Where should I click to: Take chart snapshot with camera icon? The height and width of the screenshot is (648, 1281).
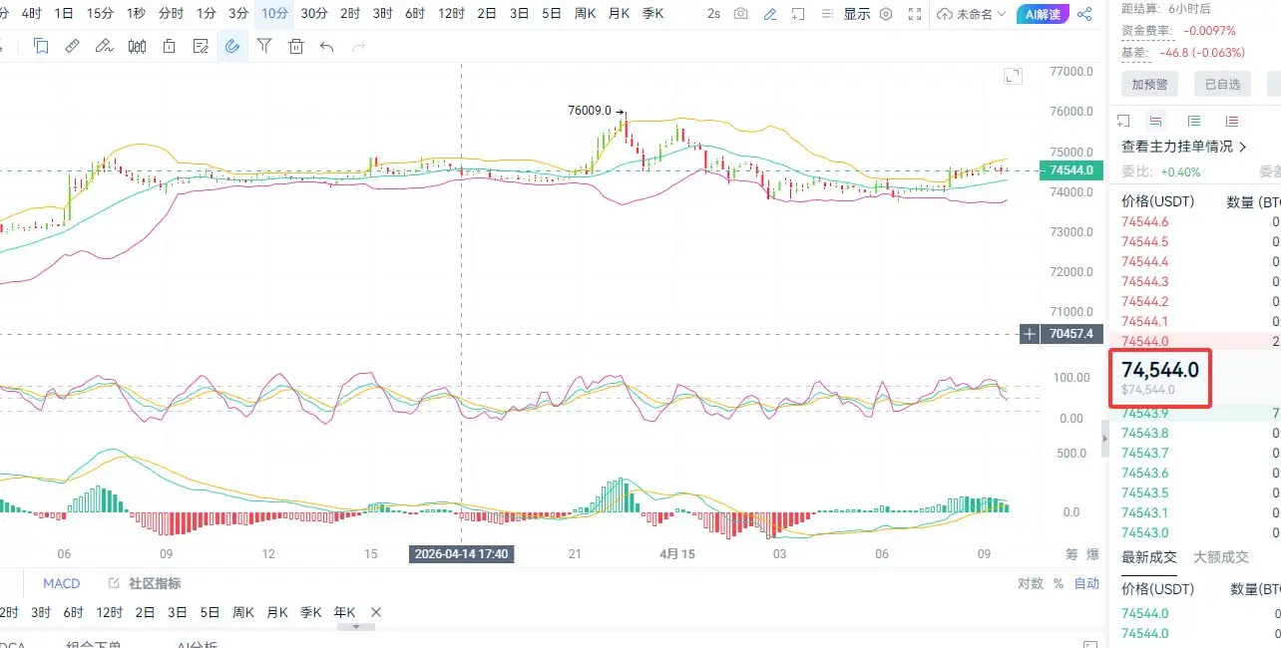coord(740,14)
